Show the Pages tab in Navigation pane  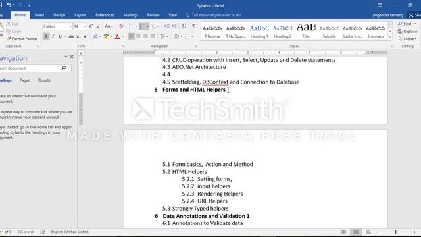(x=24, y=80)
